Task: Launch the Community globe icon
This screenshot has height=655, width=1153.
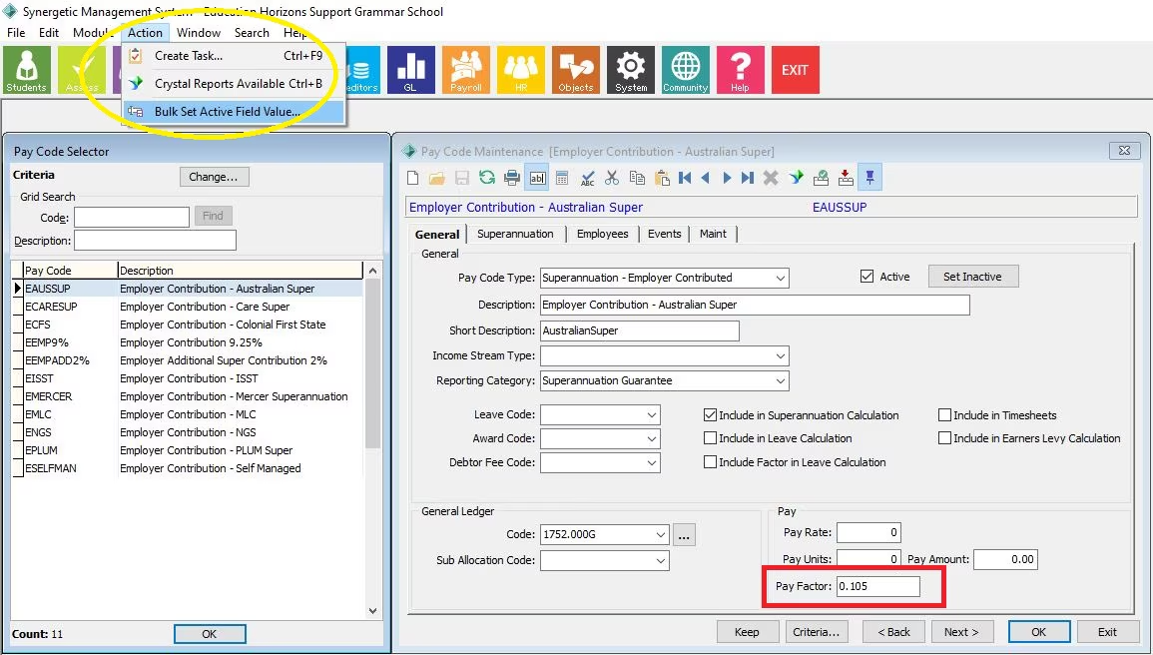Action: (x=685, y=70)
